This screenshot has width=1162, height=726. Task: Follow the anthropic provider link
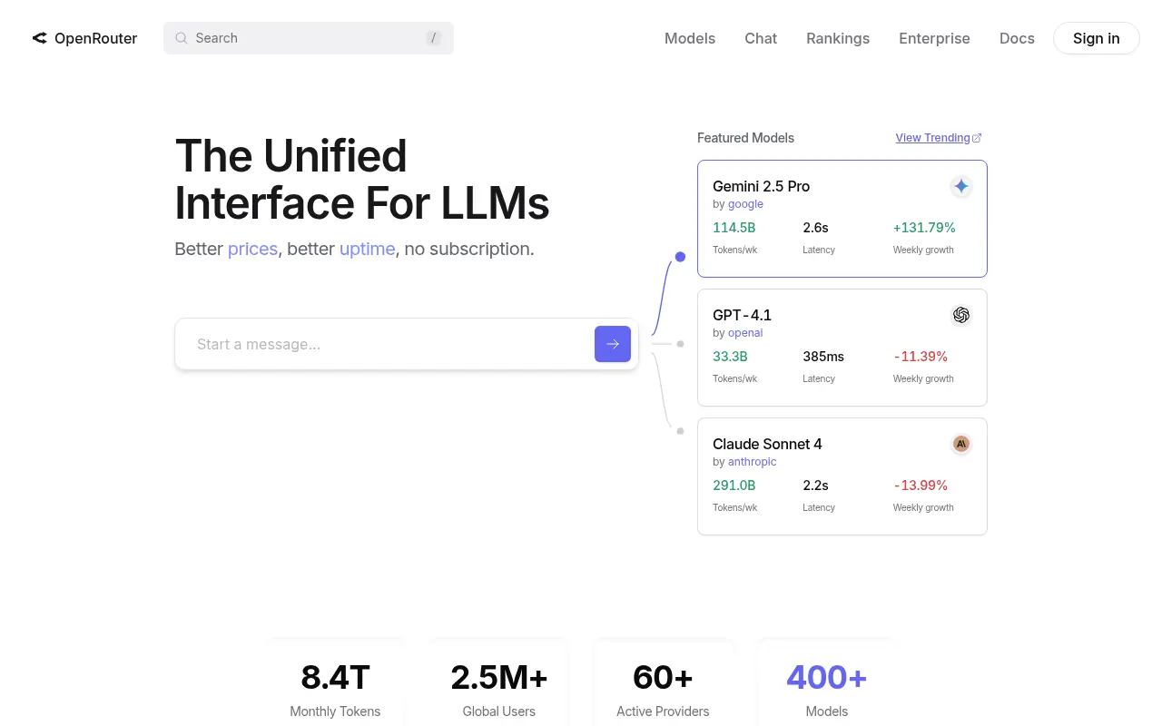point(752,462)
